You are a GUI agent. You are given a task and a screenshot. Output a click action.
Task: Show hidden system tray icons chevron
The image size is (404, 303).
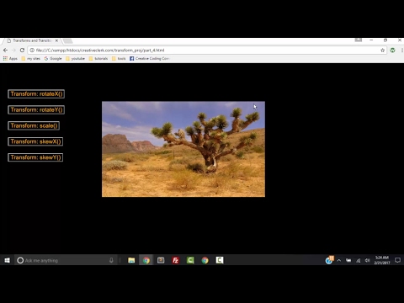[339, 260]
